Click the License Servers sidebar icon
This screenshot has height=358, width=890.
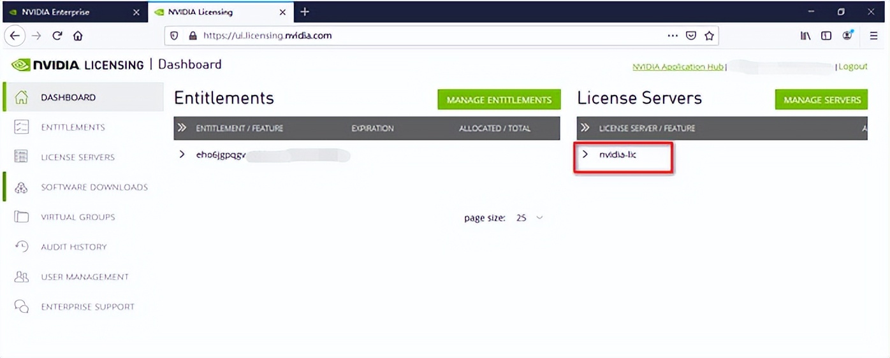click(x=21, y=157)
